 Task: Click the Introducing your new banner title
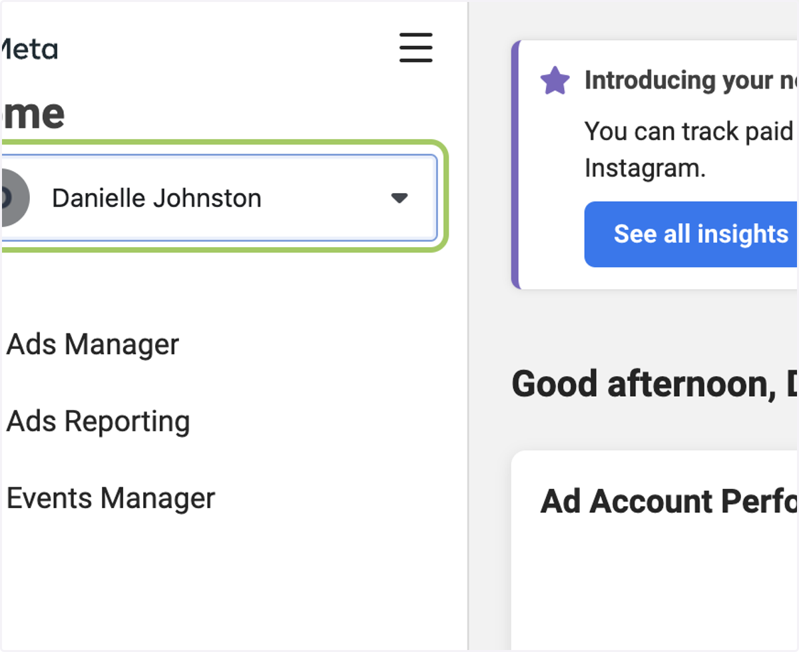(x=691, y=81)
